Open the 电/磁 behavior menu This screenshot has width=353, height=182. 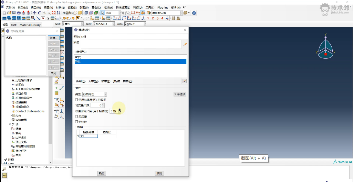pos(117,81)
